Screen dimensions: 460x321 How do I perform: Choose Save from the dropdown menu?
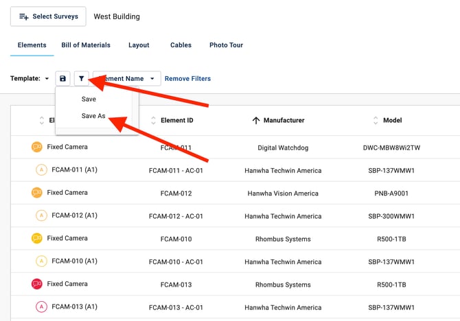(89, 99)
